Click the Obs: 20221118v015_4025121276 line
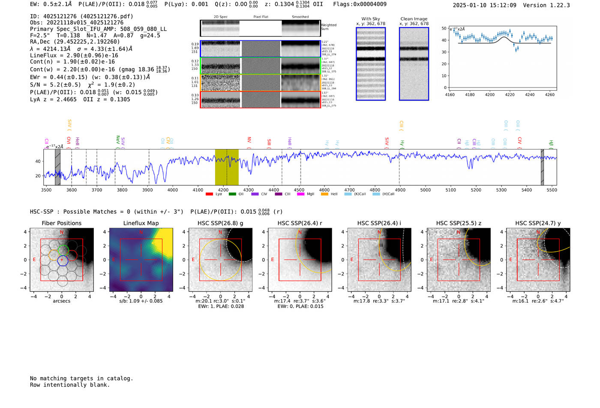Image resolution: width=600 pixels, height=408 pixels. (77, 23)
